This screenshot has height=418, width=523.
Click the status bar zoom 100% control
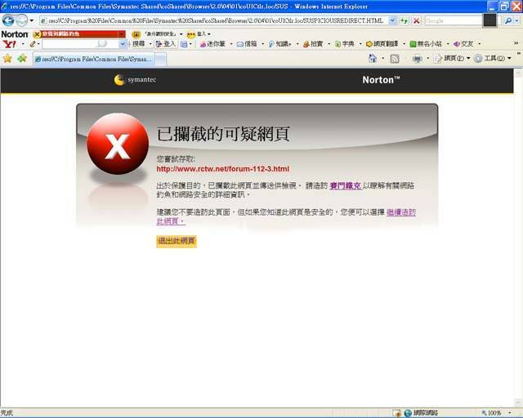(x=496, y=413)
